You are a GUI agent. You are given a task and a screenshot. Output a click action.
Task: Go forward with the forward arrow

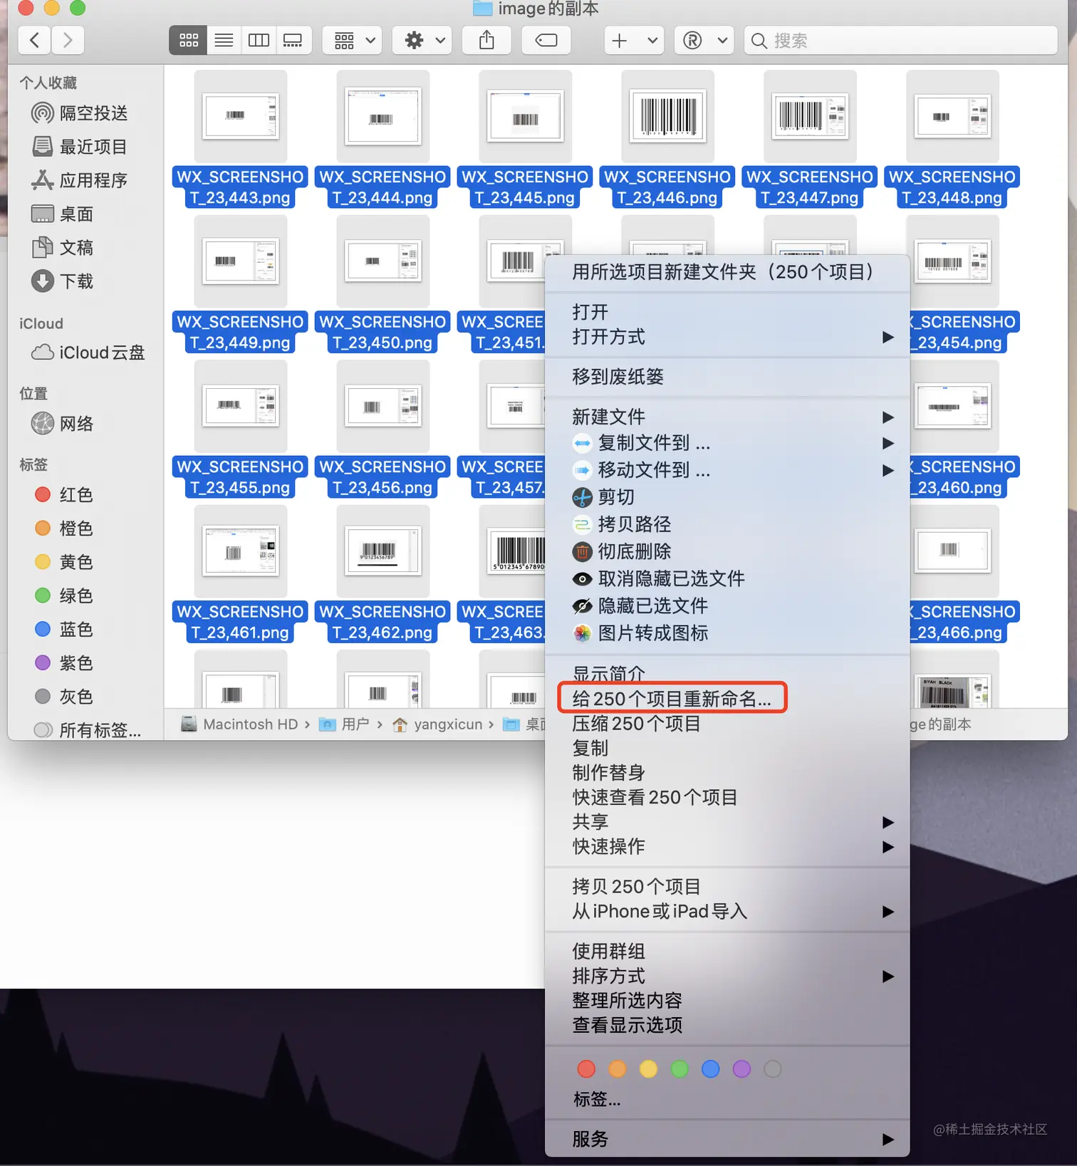(68, 40)
